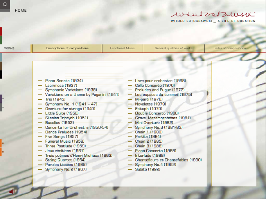The image size is (266, 199).
Task: Open Partita (1984)
Action: 148,137
